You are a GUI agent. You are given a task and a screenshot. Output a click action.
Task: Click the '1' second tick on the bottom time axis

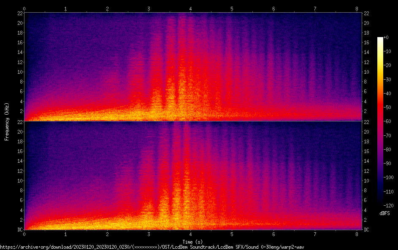click(x=66, y=234)
